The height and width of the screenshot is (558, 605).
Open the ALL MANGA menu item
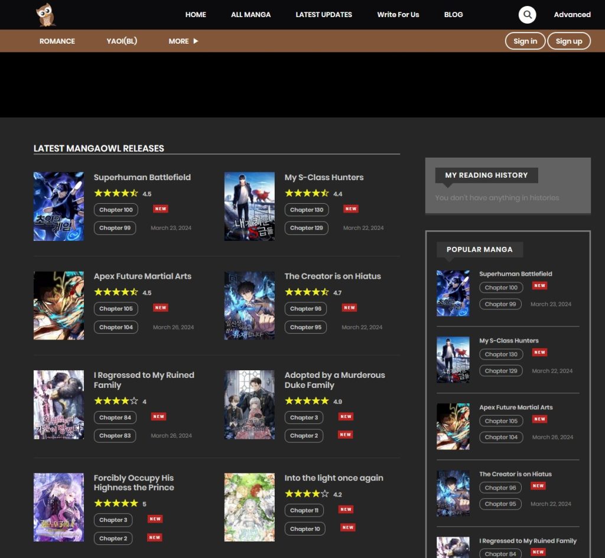click(x=251, y=15)
